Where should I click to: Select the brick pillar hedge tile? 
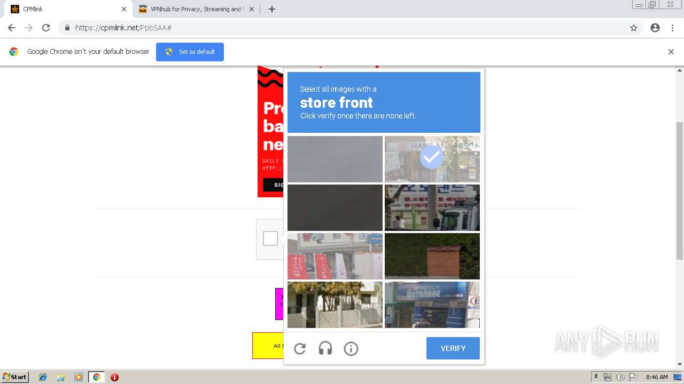[x=432, y=256]
